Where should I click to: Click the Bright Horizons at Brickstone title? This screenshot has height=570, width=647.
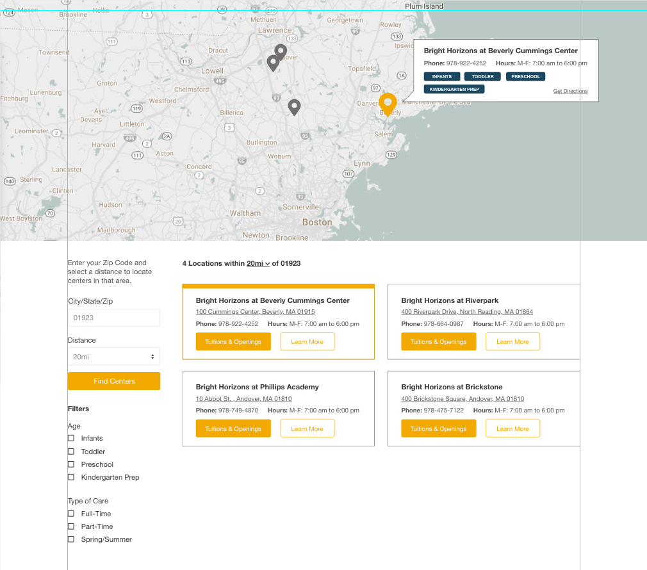pyautogui.click(x=452, y=387)
